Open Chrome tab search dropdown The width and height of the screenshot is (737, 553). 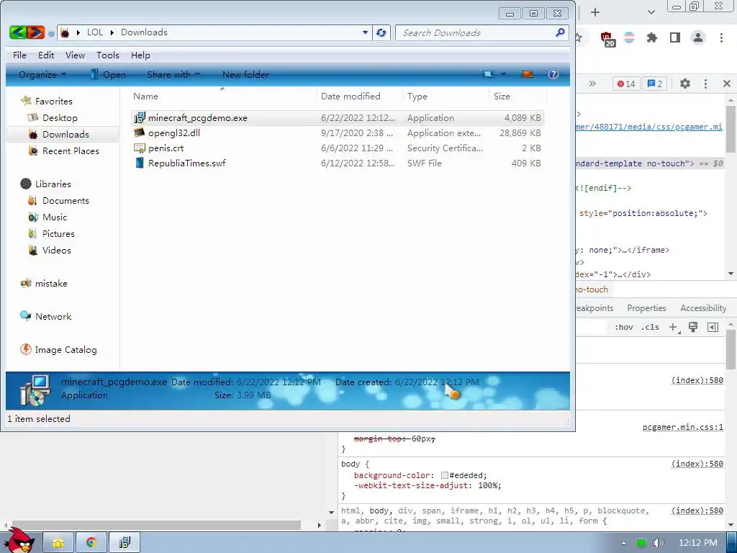(x=651, y=13)
